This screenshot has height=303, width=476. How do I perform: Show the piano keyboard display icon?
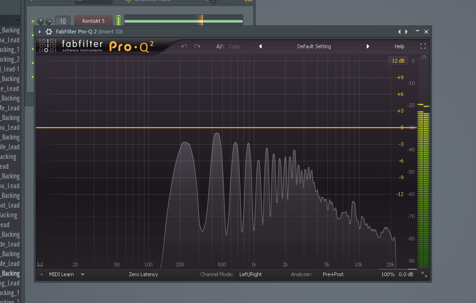(x=40, y=265)
